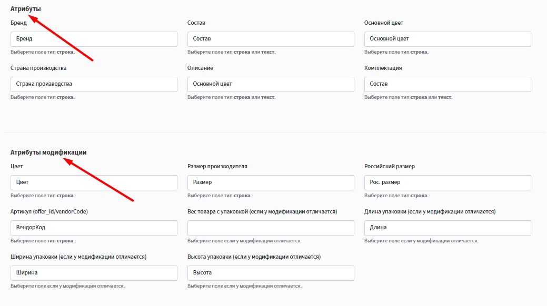Select the Высота упаковки field
This screenshot has height=306, width=547.
271,273
